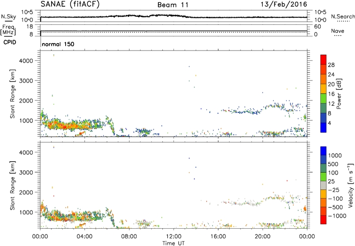Image resolution: width=355 pixels, height=246 pixels.
Task: Click the velocity colorbar '-1000' tick label
Action: (x=337, y=216)
